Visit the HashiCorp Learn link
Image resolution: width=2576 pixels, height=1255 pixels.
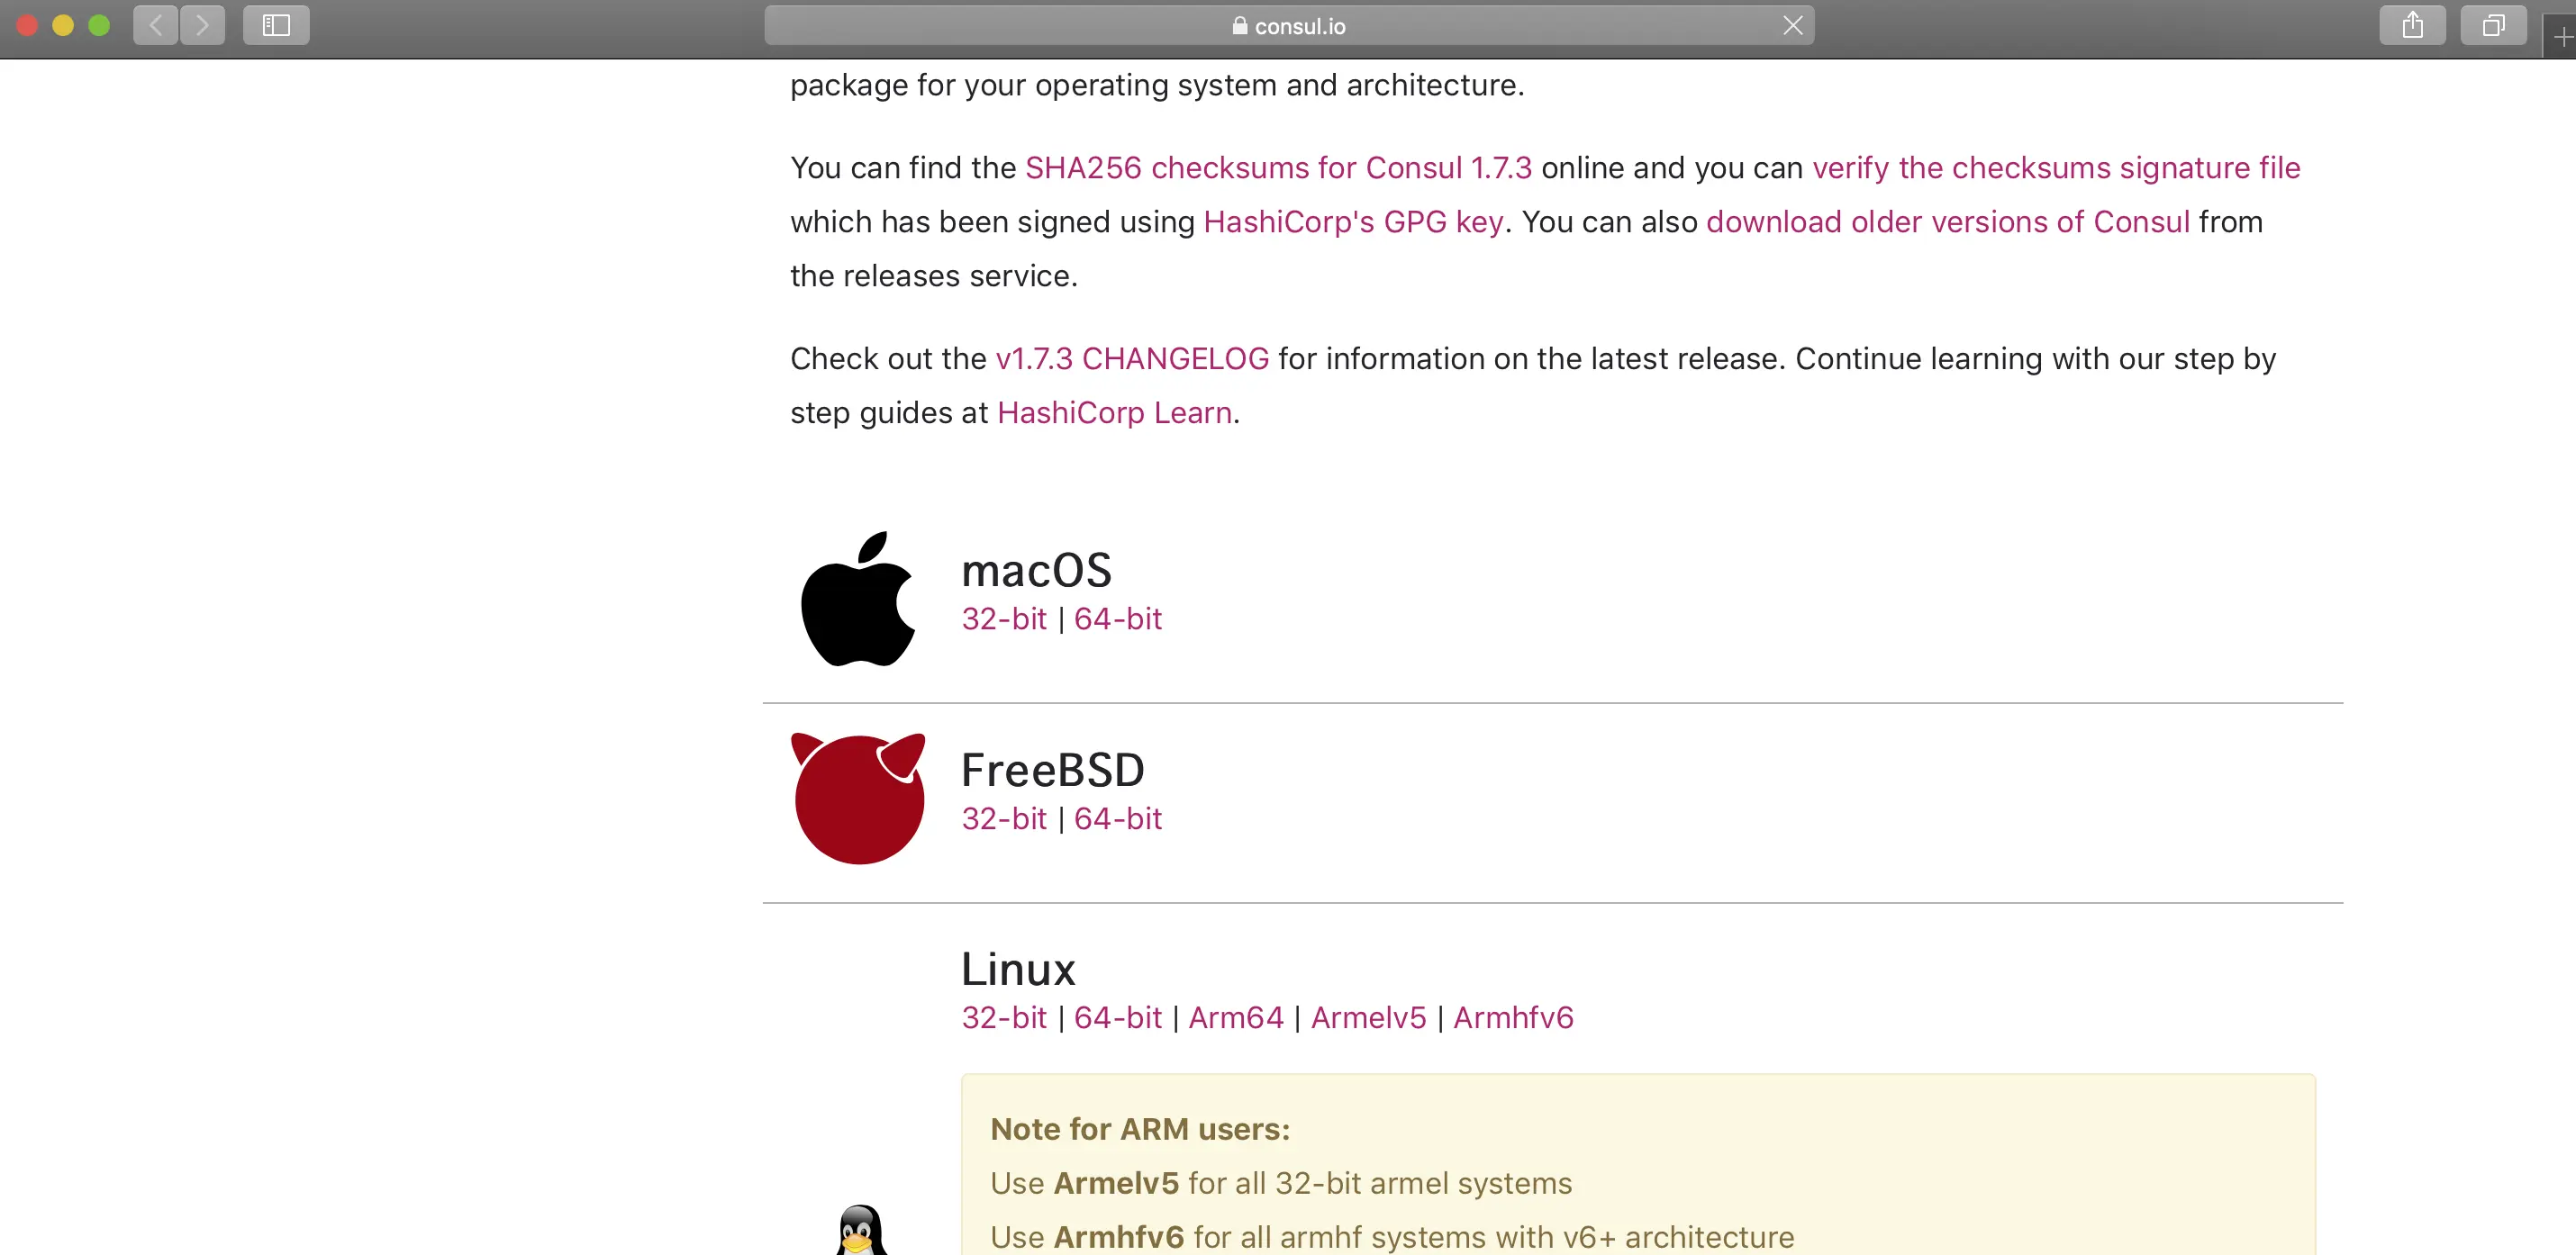1114,412
